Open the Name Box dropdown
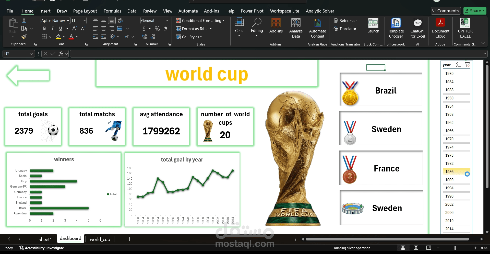 coord(31,54)
